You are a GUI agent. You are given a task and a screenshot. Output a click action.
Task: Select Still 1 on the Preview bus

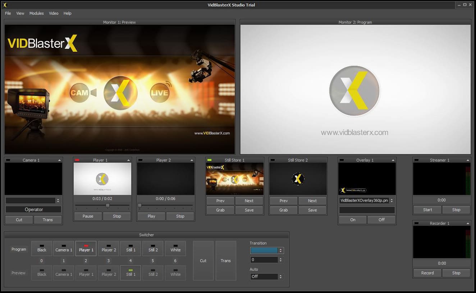pos(130,273)
